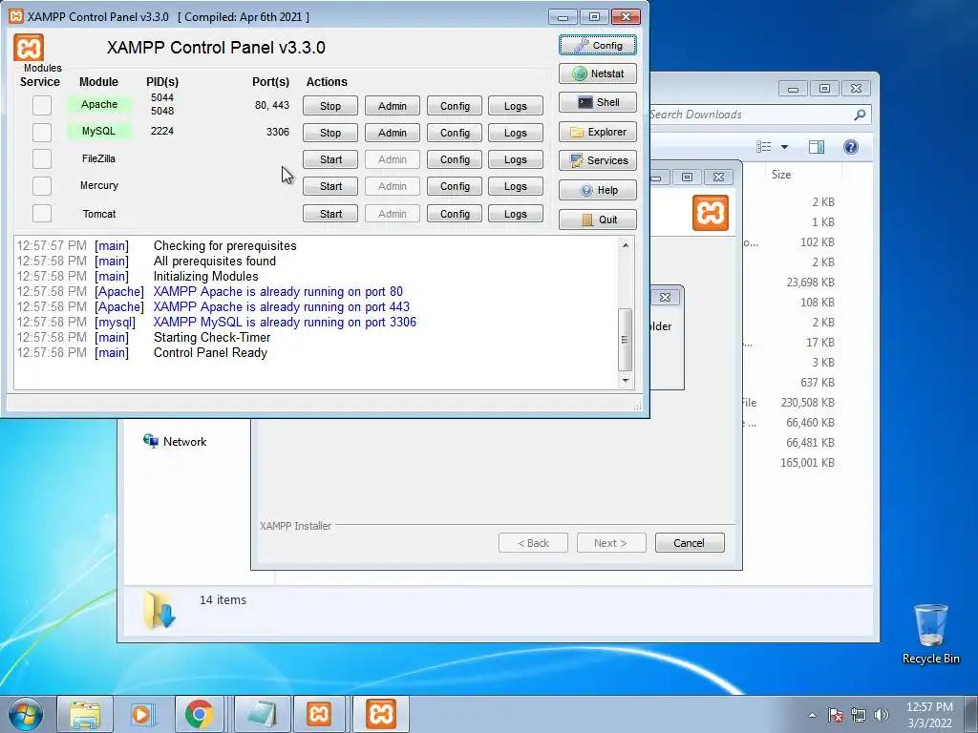Screen dimensions: 978x733
Task: Open FileZilla Config menu
Action: pos(455,159)
